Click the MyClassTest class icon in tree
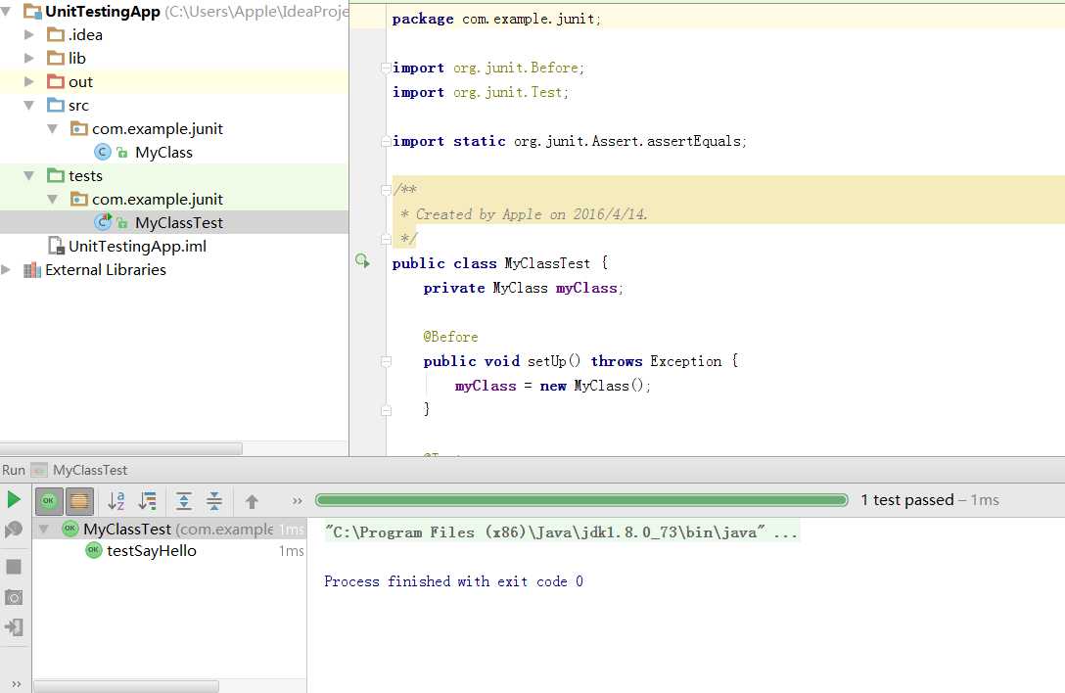Viewport: 1065px width, 693px height. tap(103, 222)
